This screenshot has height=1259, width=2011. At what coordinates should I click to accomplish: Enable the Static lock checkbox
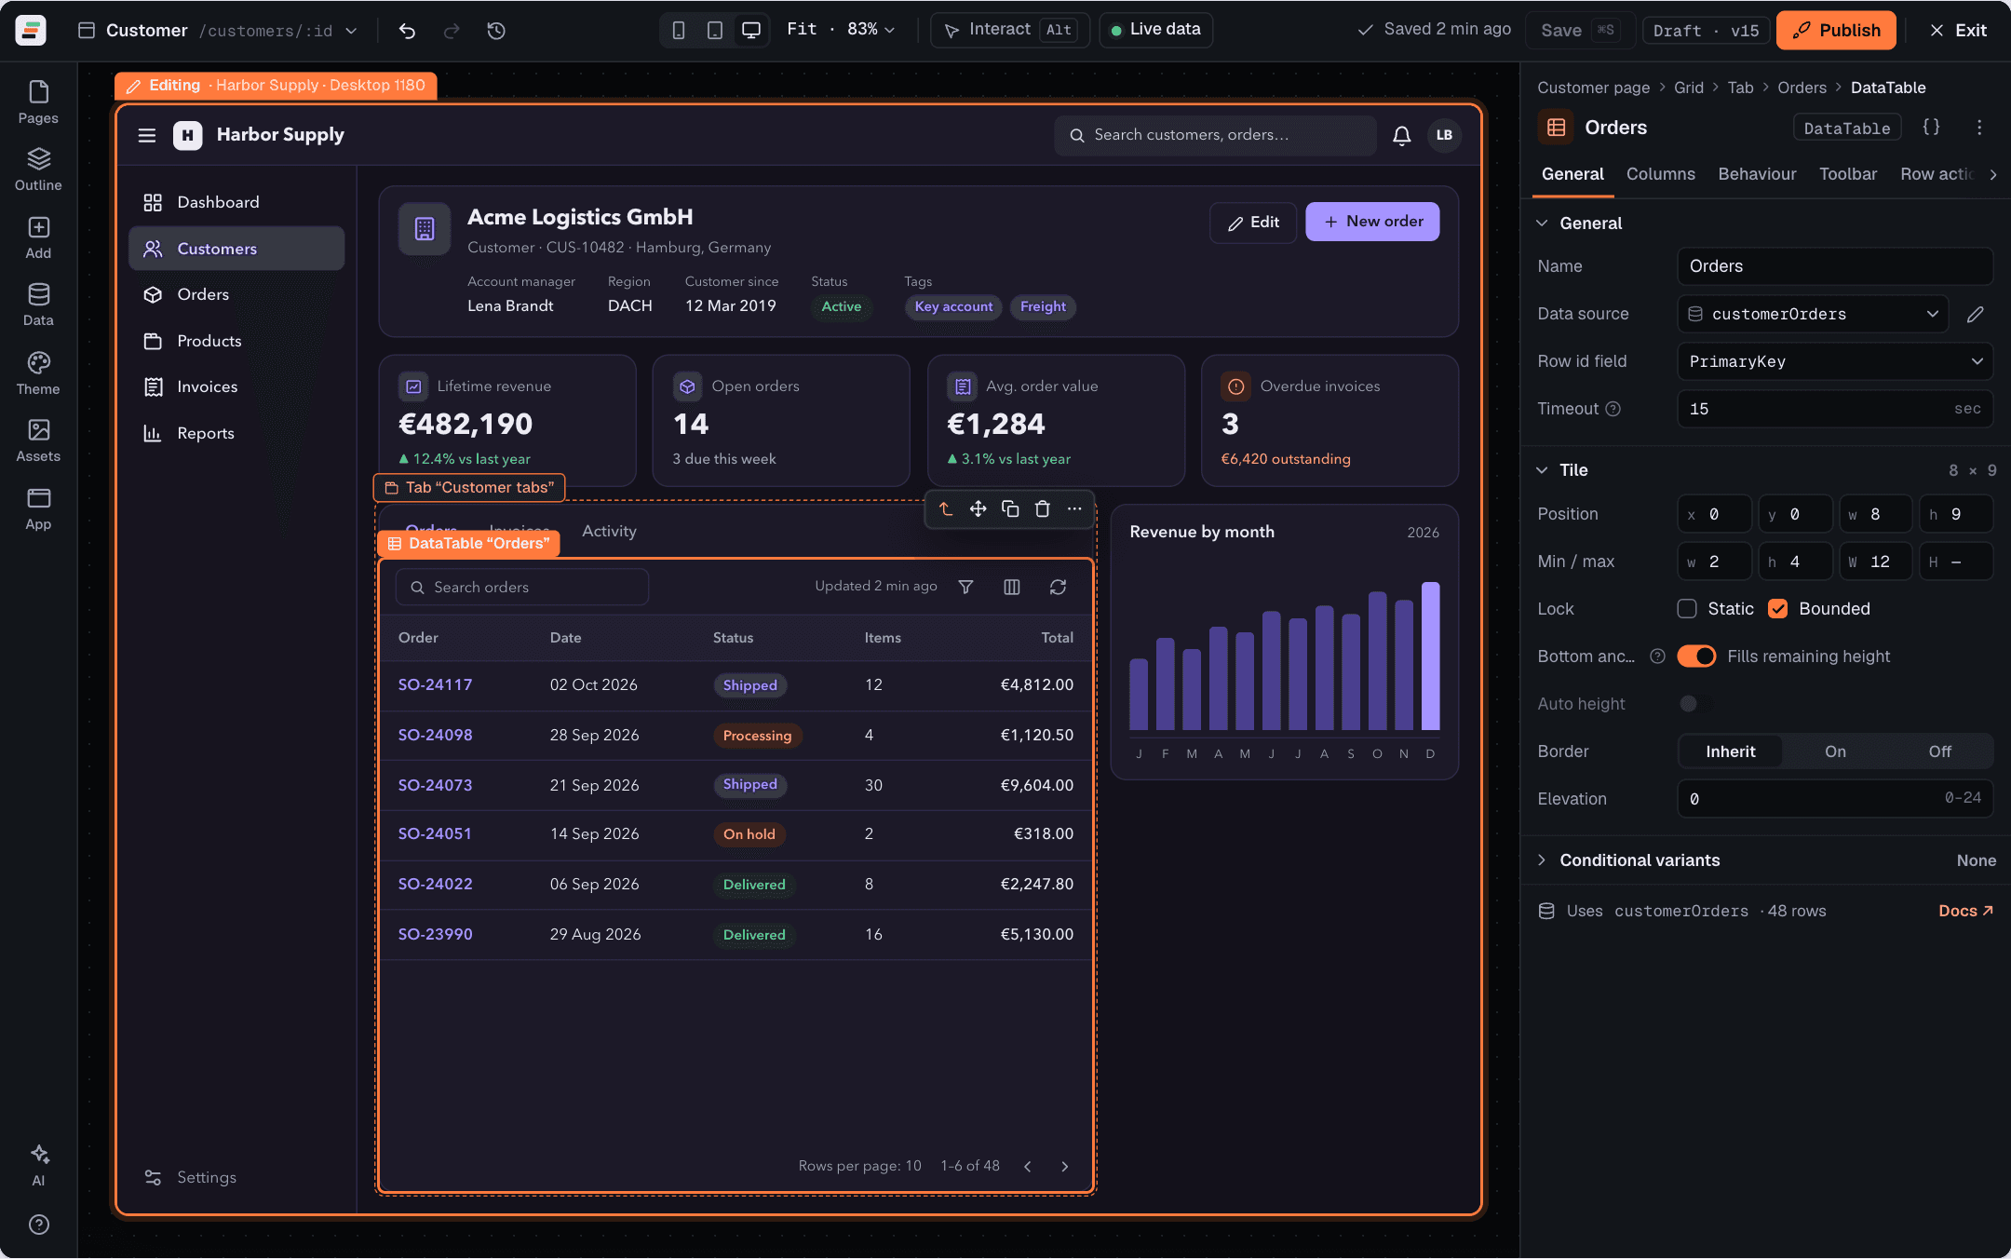[x=1687, y=608]
